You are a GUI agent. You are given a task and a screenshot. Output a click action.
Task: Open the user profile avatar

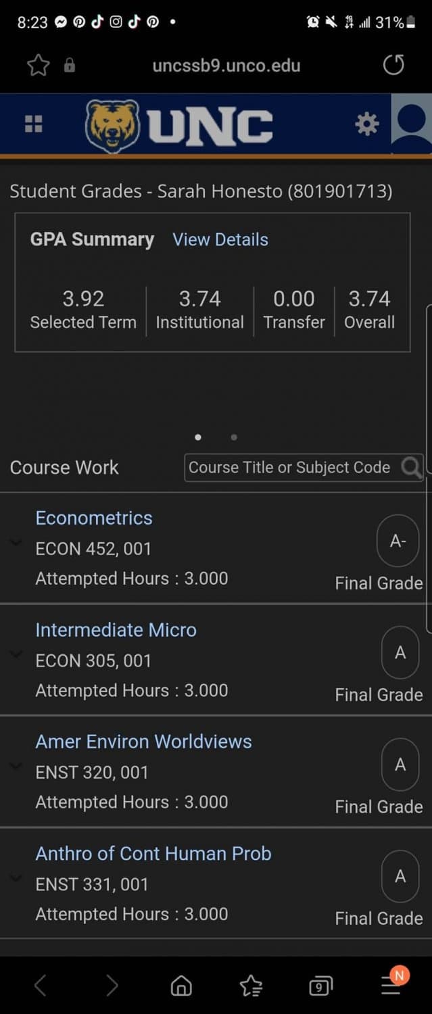(x=412, y=124)
